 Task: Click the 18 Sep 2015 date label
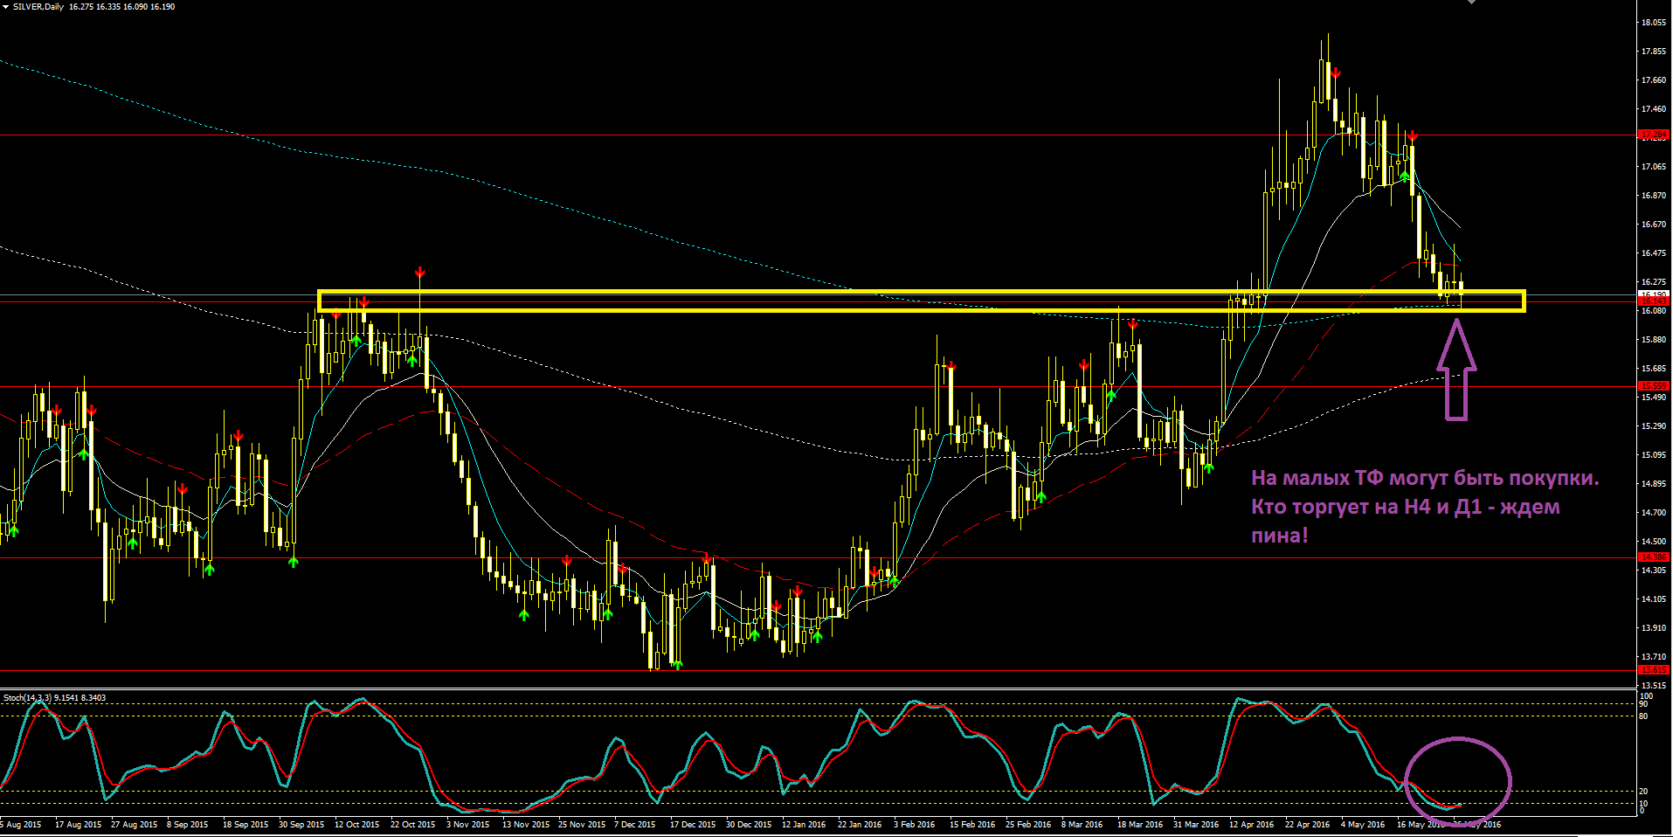245,825
